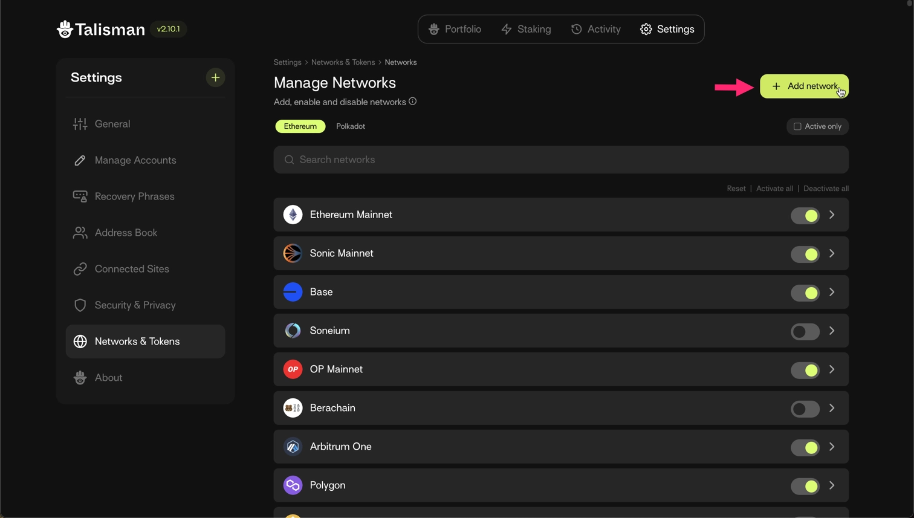The width and height of the screenshot is (914, 518).
Task: Disable the Polygon network toggle
Action: pos(805,486)
